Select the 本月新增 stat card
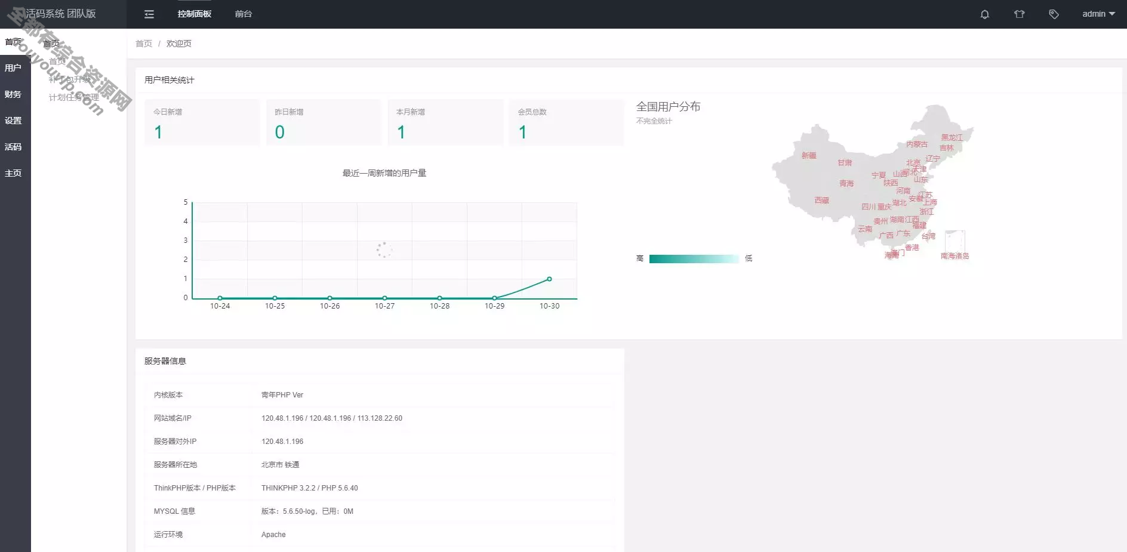The width and height of the screenshot is (1127, 552). 445,122
